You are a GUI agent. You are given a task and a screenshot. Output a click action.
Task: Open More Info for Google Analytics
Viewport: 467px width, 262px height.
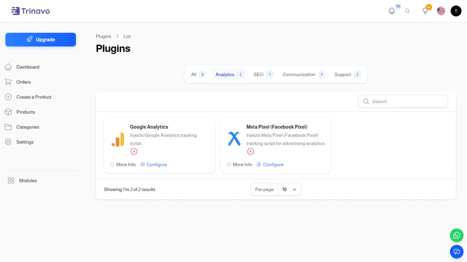[x=123, y=165]
